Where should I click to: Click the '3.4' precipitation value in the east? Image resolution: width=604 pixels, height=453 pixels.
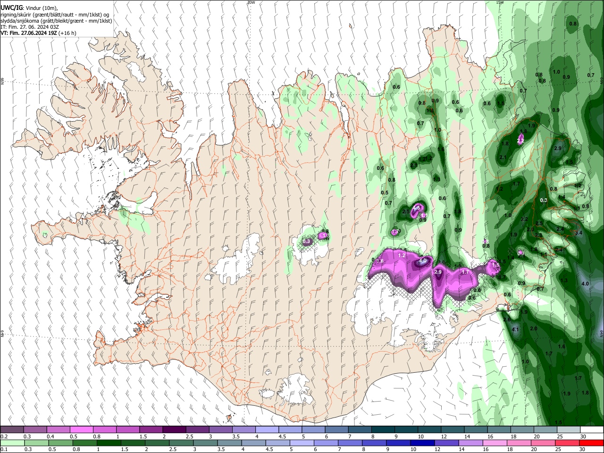[x=579, y=233]
